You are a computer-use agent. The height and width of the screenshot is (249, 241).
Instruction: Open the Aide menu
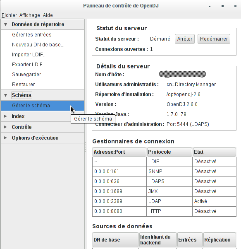point(48,15)
